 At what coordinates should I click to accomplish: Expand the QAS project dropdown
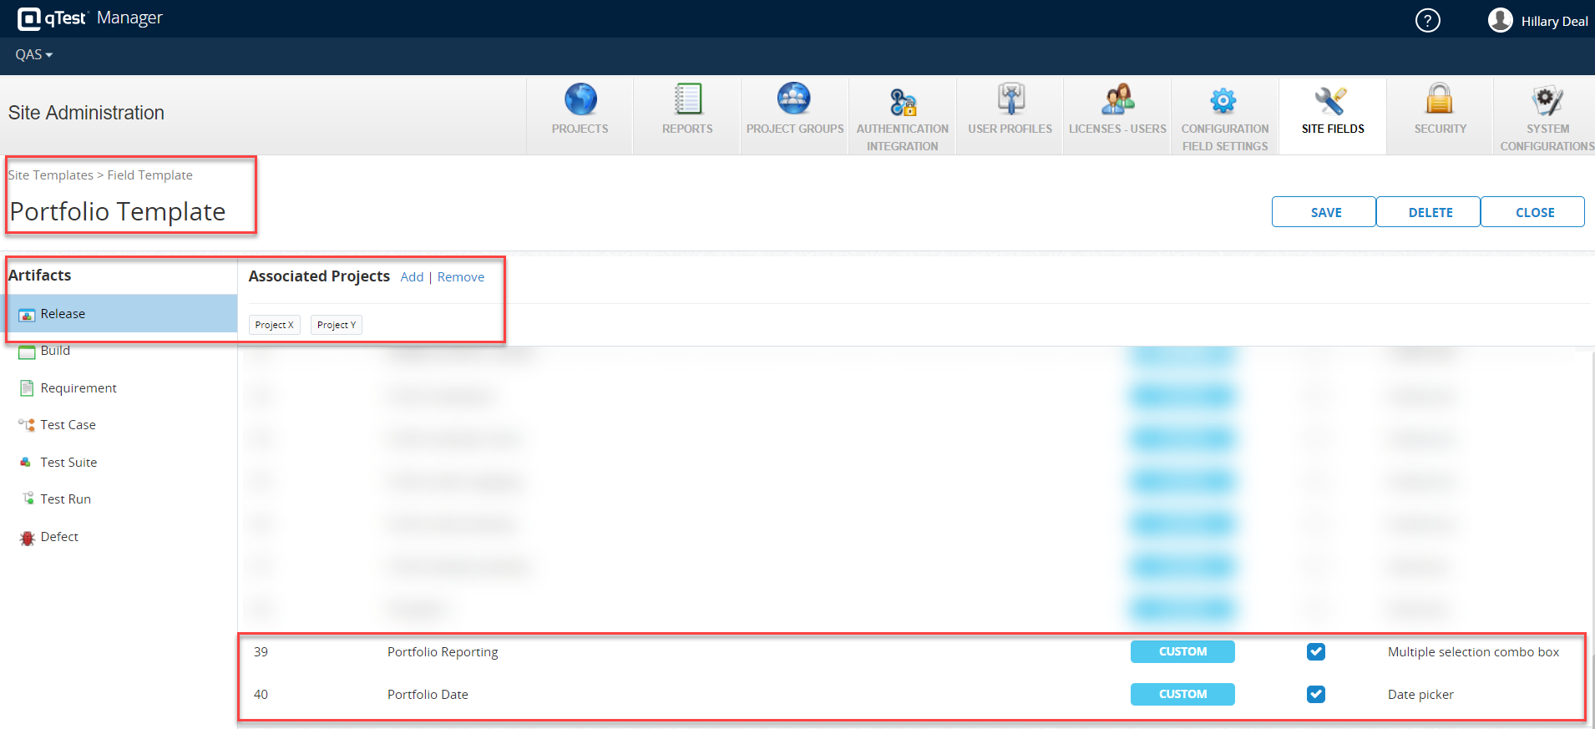34,55
